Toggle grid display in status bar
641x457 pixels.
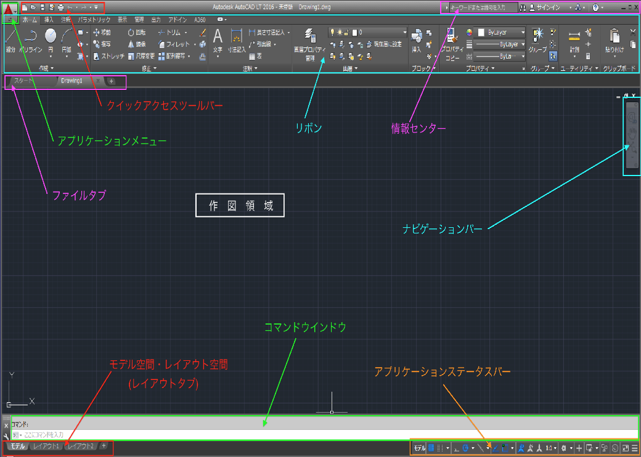click(431, 448)
